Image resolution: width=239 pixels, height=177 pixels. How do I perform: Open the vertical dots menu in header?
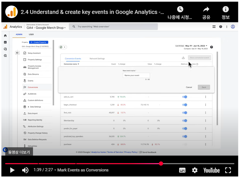pos(227,27)
